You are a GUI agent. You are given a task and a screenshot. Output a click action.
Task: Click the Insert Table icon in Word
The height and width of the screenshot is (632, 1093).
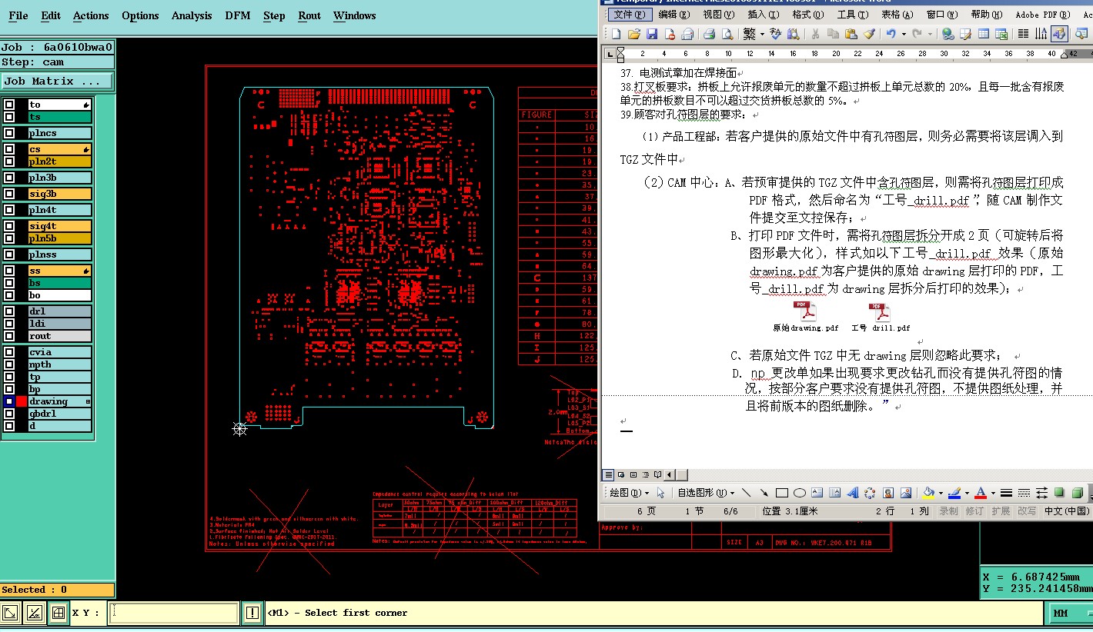[x=984, y=34]
